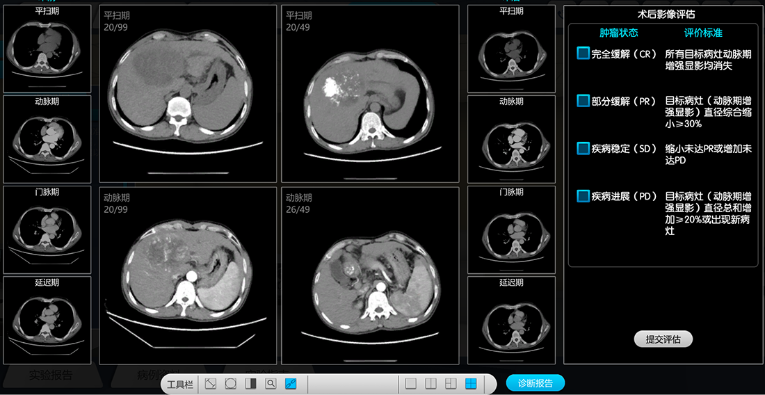Viewport: 765px width, 395px height.
Task: Select the line measurement tool
Action: point(211,384)
